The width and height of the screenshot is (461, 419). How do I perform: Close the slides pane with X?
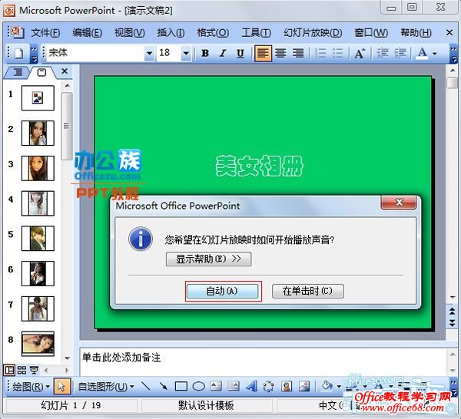click(65, 71)
